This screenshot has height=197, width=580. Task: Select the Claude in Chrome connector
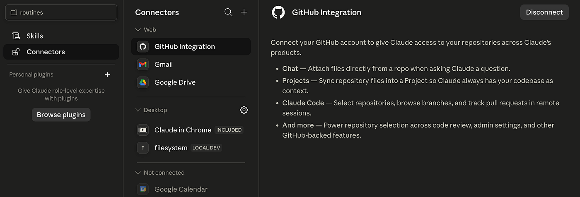(x=191, y=130)
